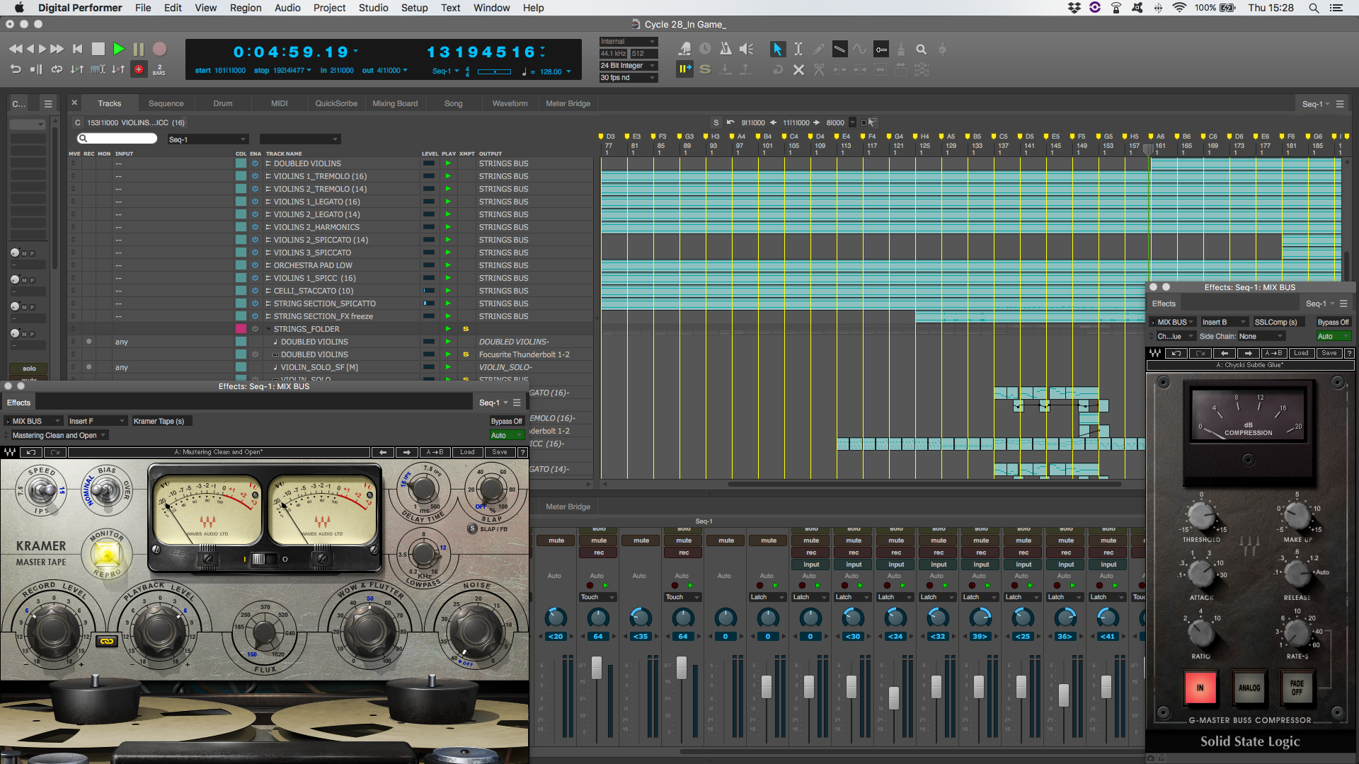Select the STRINGS_FOLDER track name

coord(306,329)
